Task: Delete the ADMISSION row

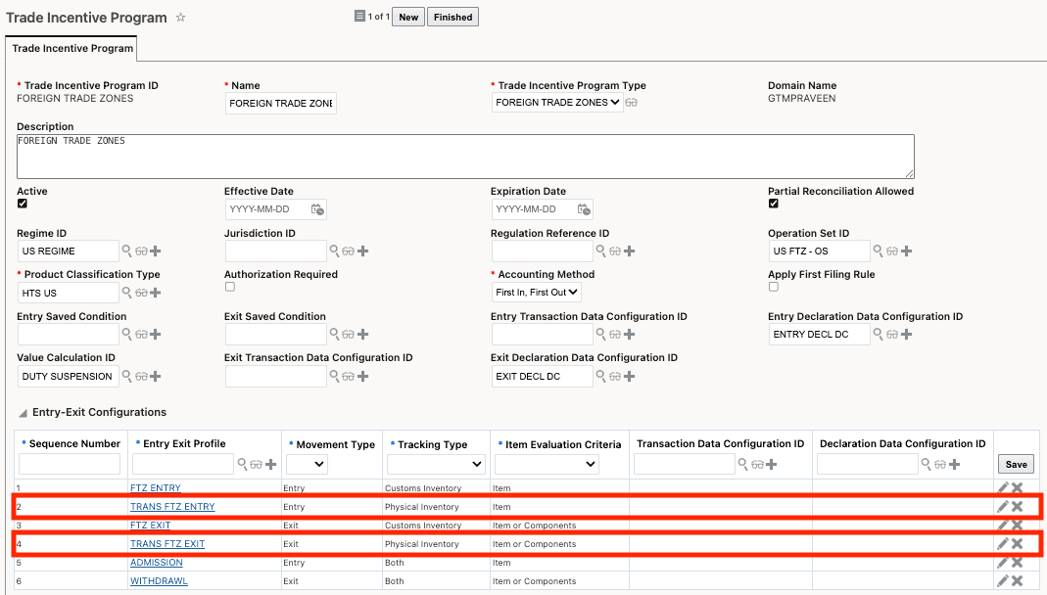Action: point(1017,563)
